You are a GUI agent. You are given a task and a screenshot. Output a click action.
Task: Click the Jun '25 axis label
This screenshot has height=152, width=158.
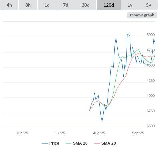[x=22, y=133]
